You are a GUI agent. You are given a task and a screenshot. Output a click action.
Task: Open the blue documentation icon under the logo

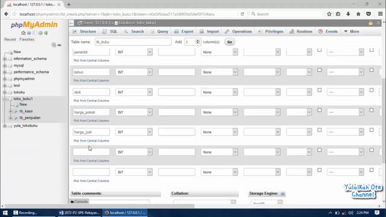29,33
